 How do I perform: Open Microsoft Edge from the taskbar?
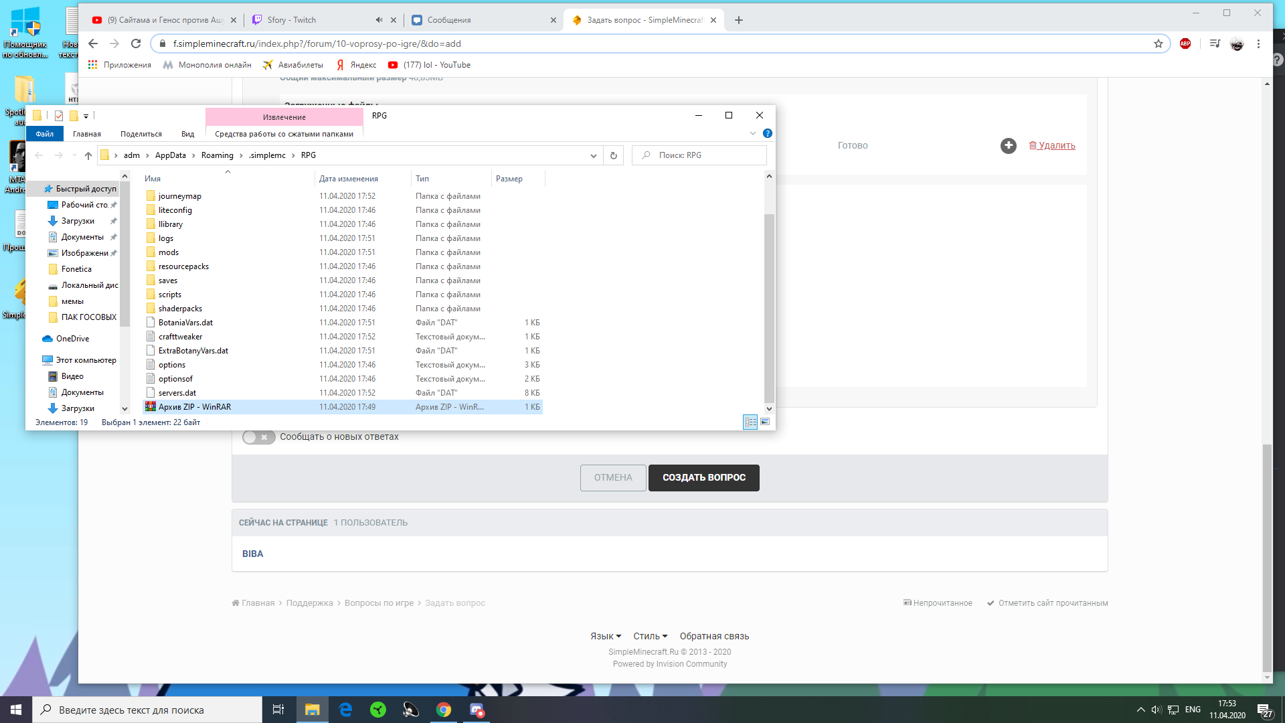(x=345, y=710)
